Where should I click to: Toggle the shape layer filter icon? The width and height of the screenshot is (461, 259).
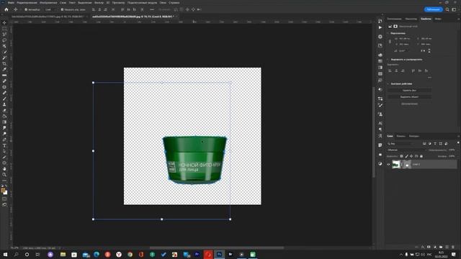tap(440, 144)
